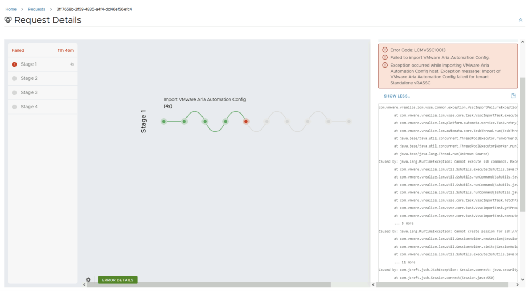Click the Stage 1 red error status icon
Viewport: 529px width, 291px height.
(x=14, y=64)
